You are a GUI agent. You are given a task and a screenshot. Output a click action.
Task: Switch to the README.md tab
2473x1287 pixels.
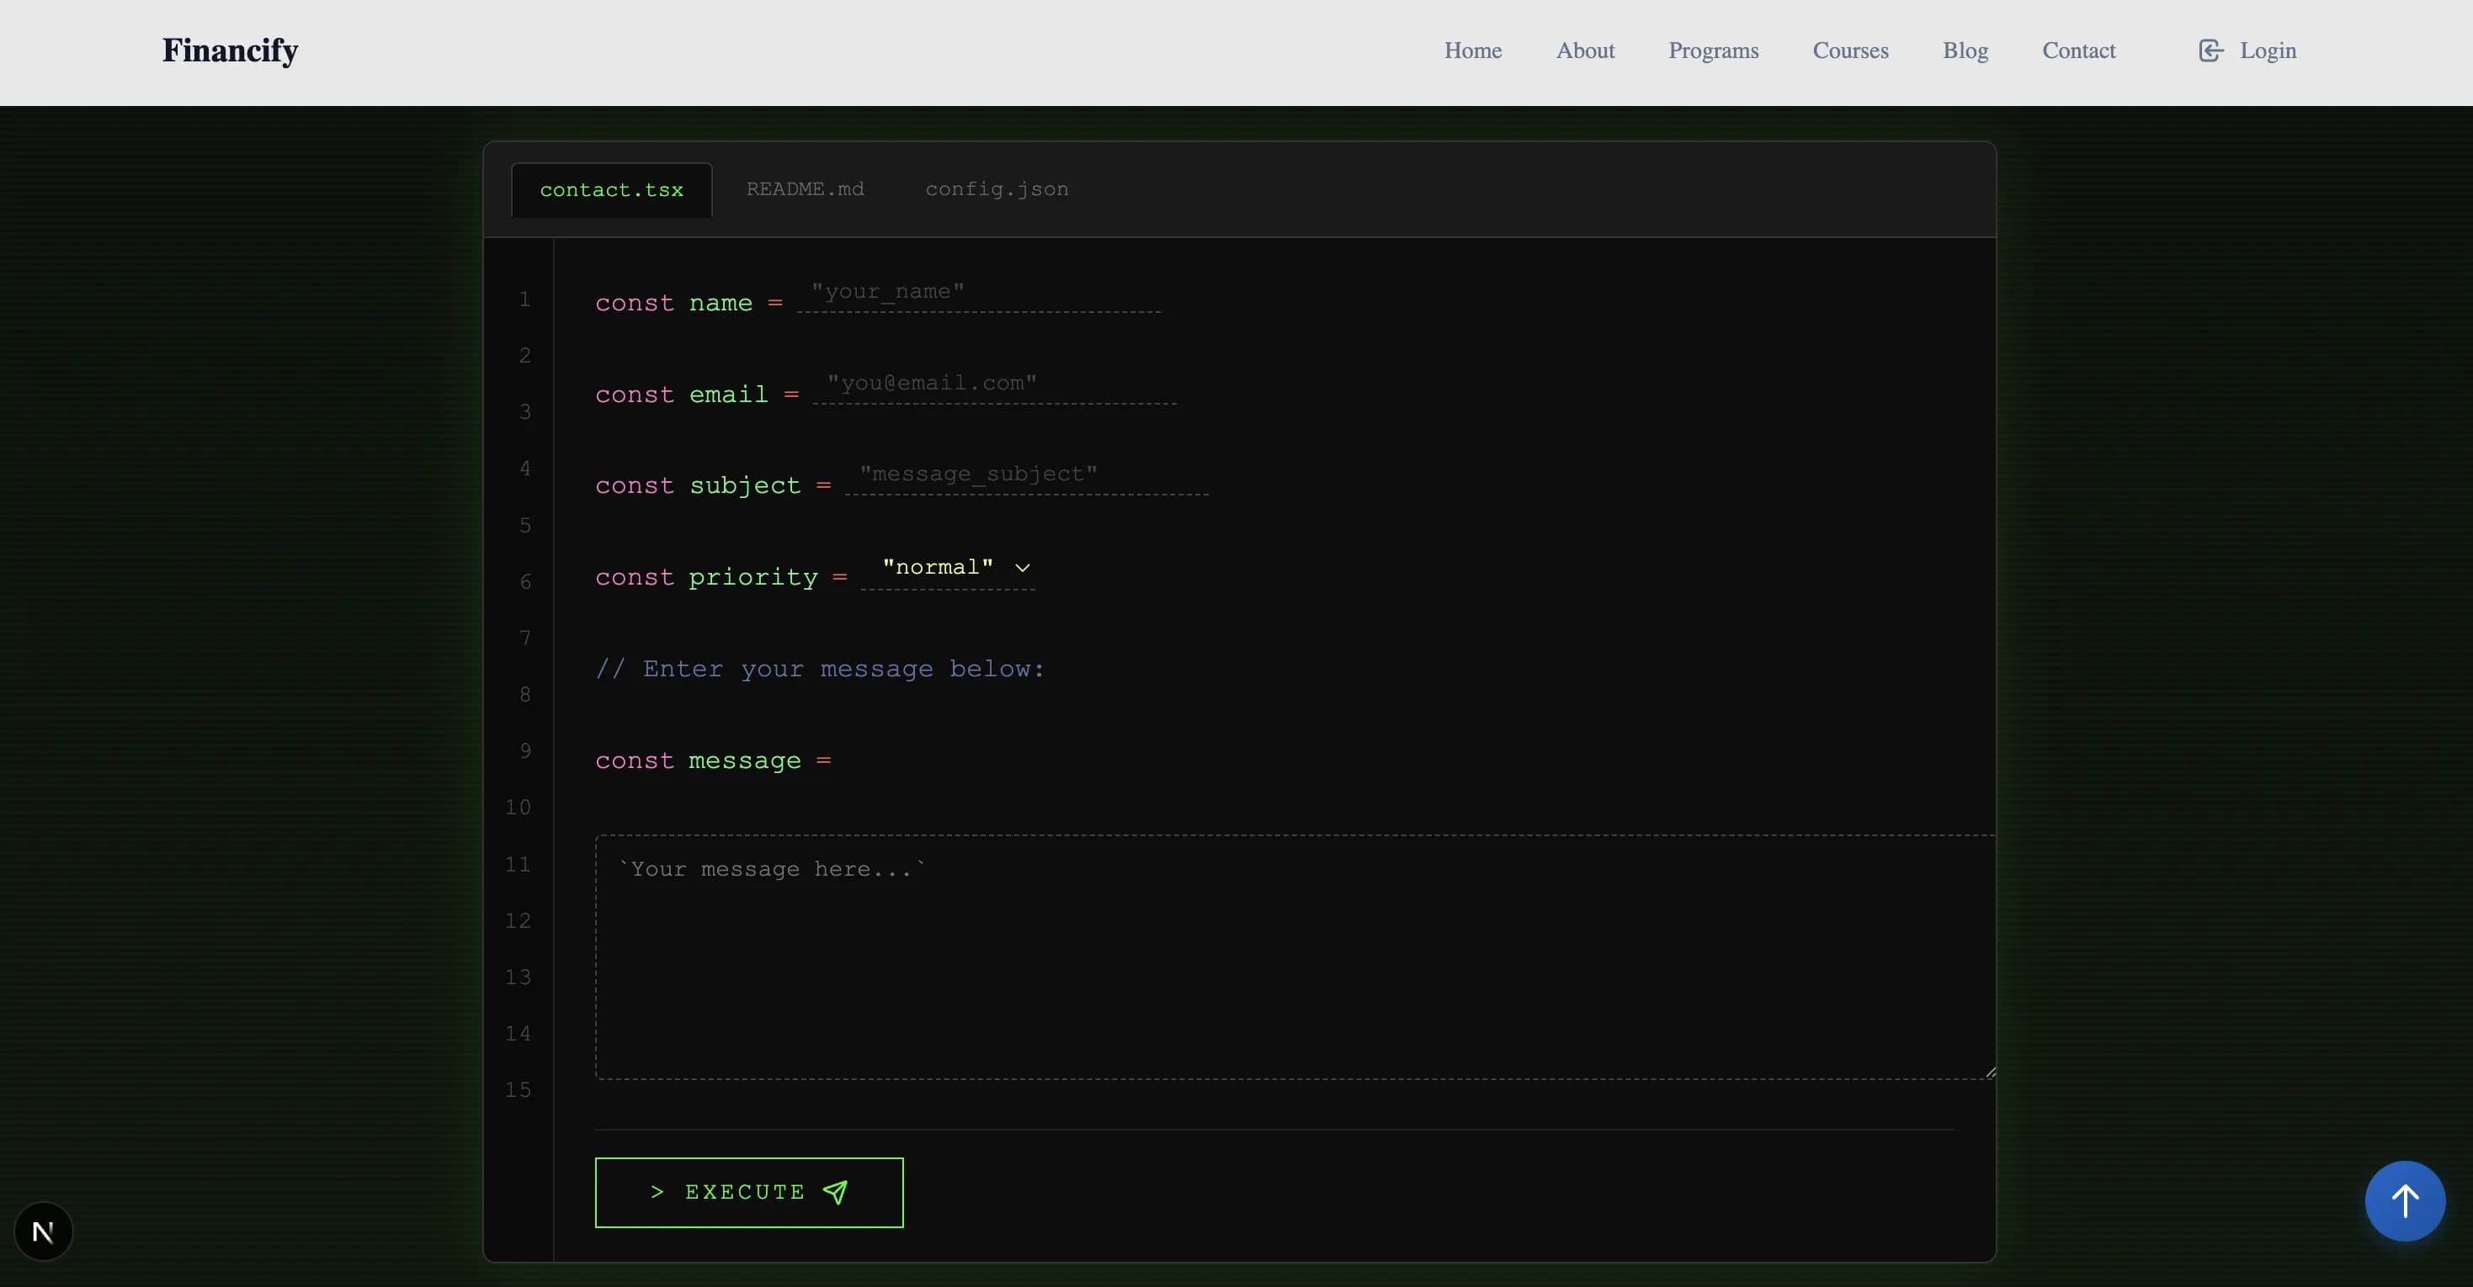(x=805, y=189)
